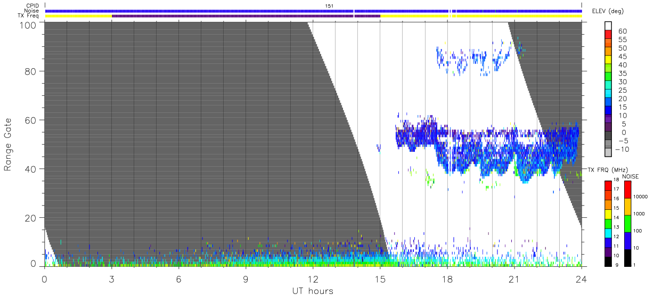Click the "Range Gate" y-axis title
This screenshot has height=302, width=654.
tap(8, 144)
